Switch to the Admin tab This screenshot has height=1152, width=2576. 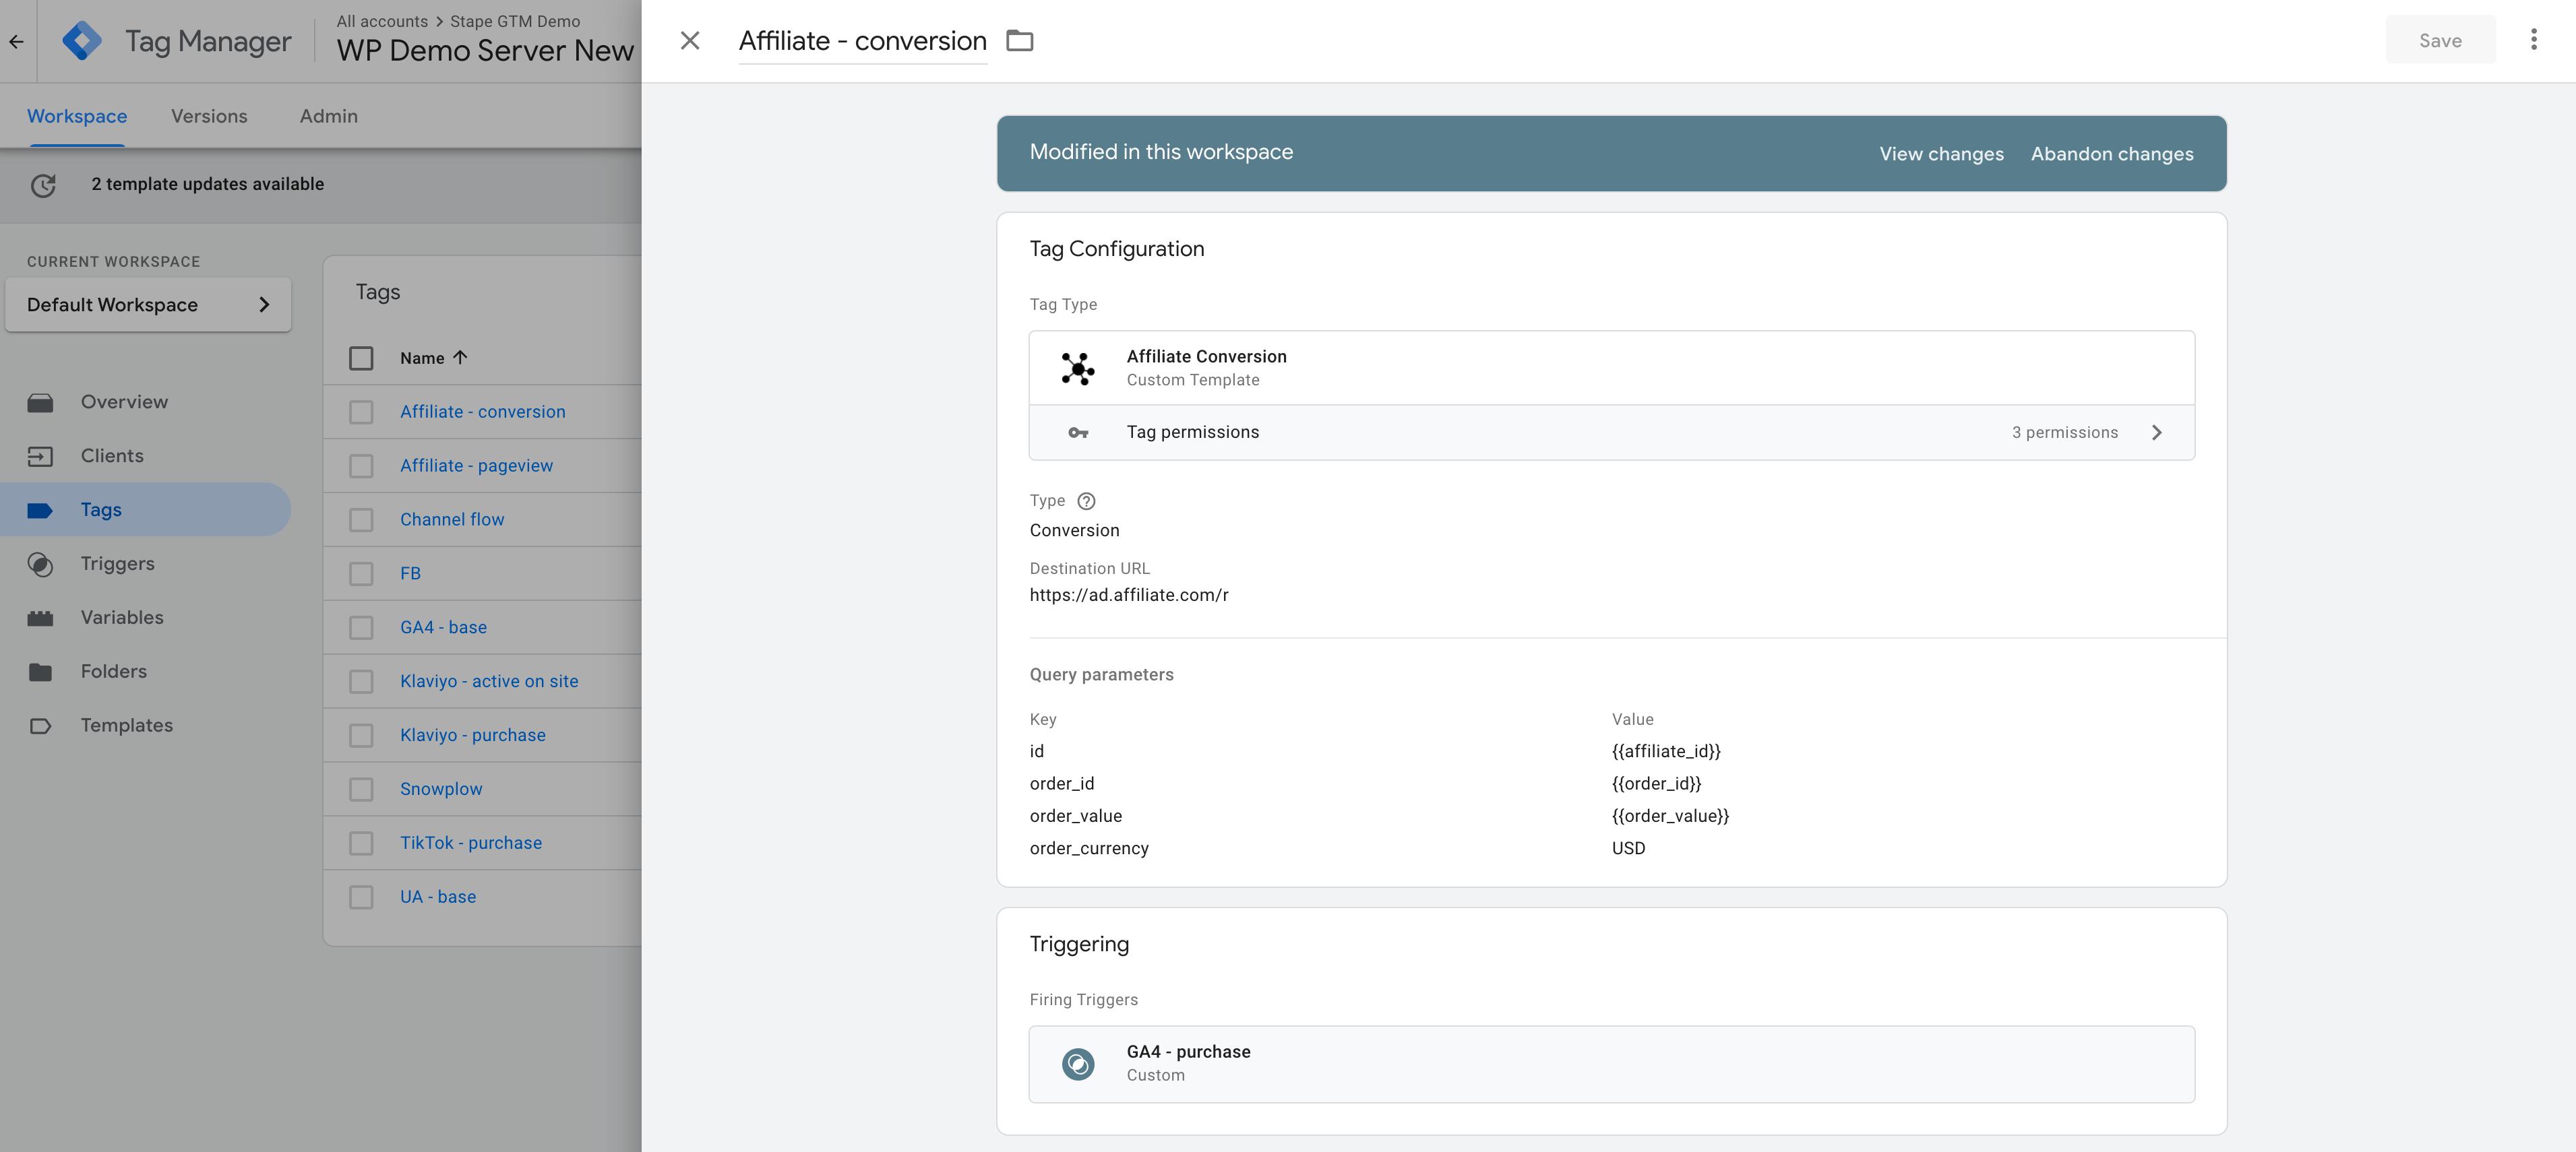coord(329,116)
